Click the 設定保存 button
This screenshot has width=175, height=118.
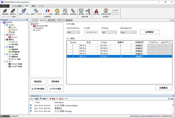56,82
